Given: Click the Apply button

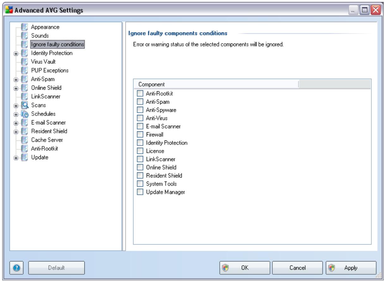Looking at the screenshot, I should pos(351,267).
